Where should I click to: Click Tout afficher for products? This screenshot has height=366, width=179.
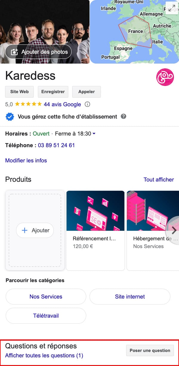click(159, 179)
